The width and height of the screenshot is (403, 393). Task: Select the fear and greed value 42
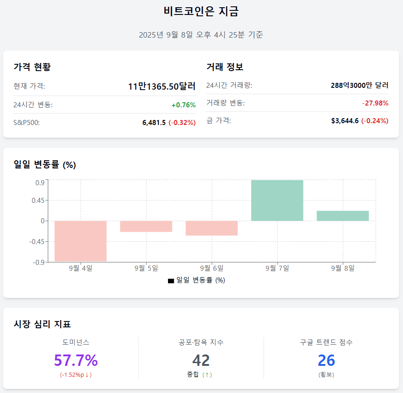(201, 360)
